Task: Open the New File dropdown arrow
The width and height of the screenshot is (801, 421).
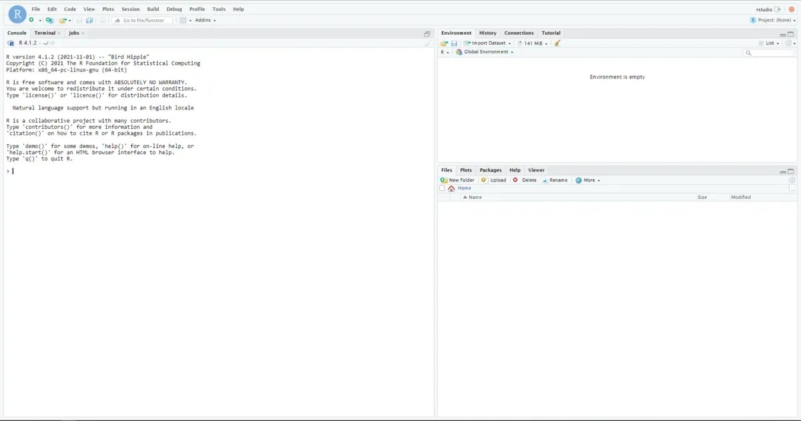Action: point(39,21)
